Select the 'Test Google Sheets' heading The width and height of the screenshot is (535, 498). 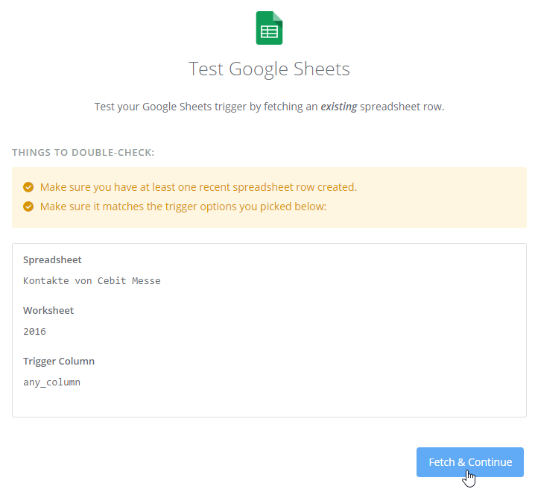tap(269, 69)
